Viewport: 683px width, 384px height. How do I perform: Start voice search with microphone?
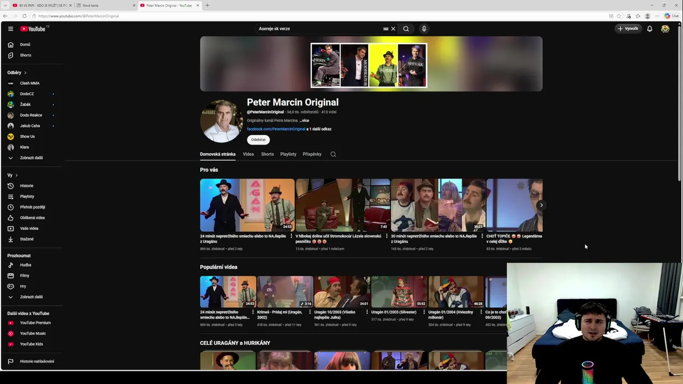(x=424, y=29)
